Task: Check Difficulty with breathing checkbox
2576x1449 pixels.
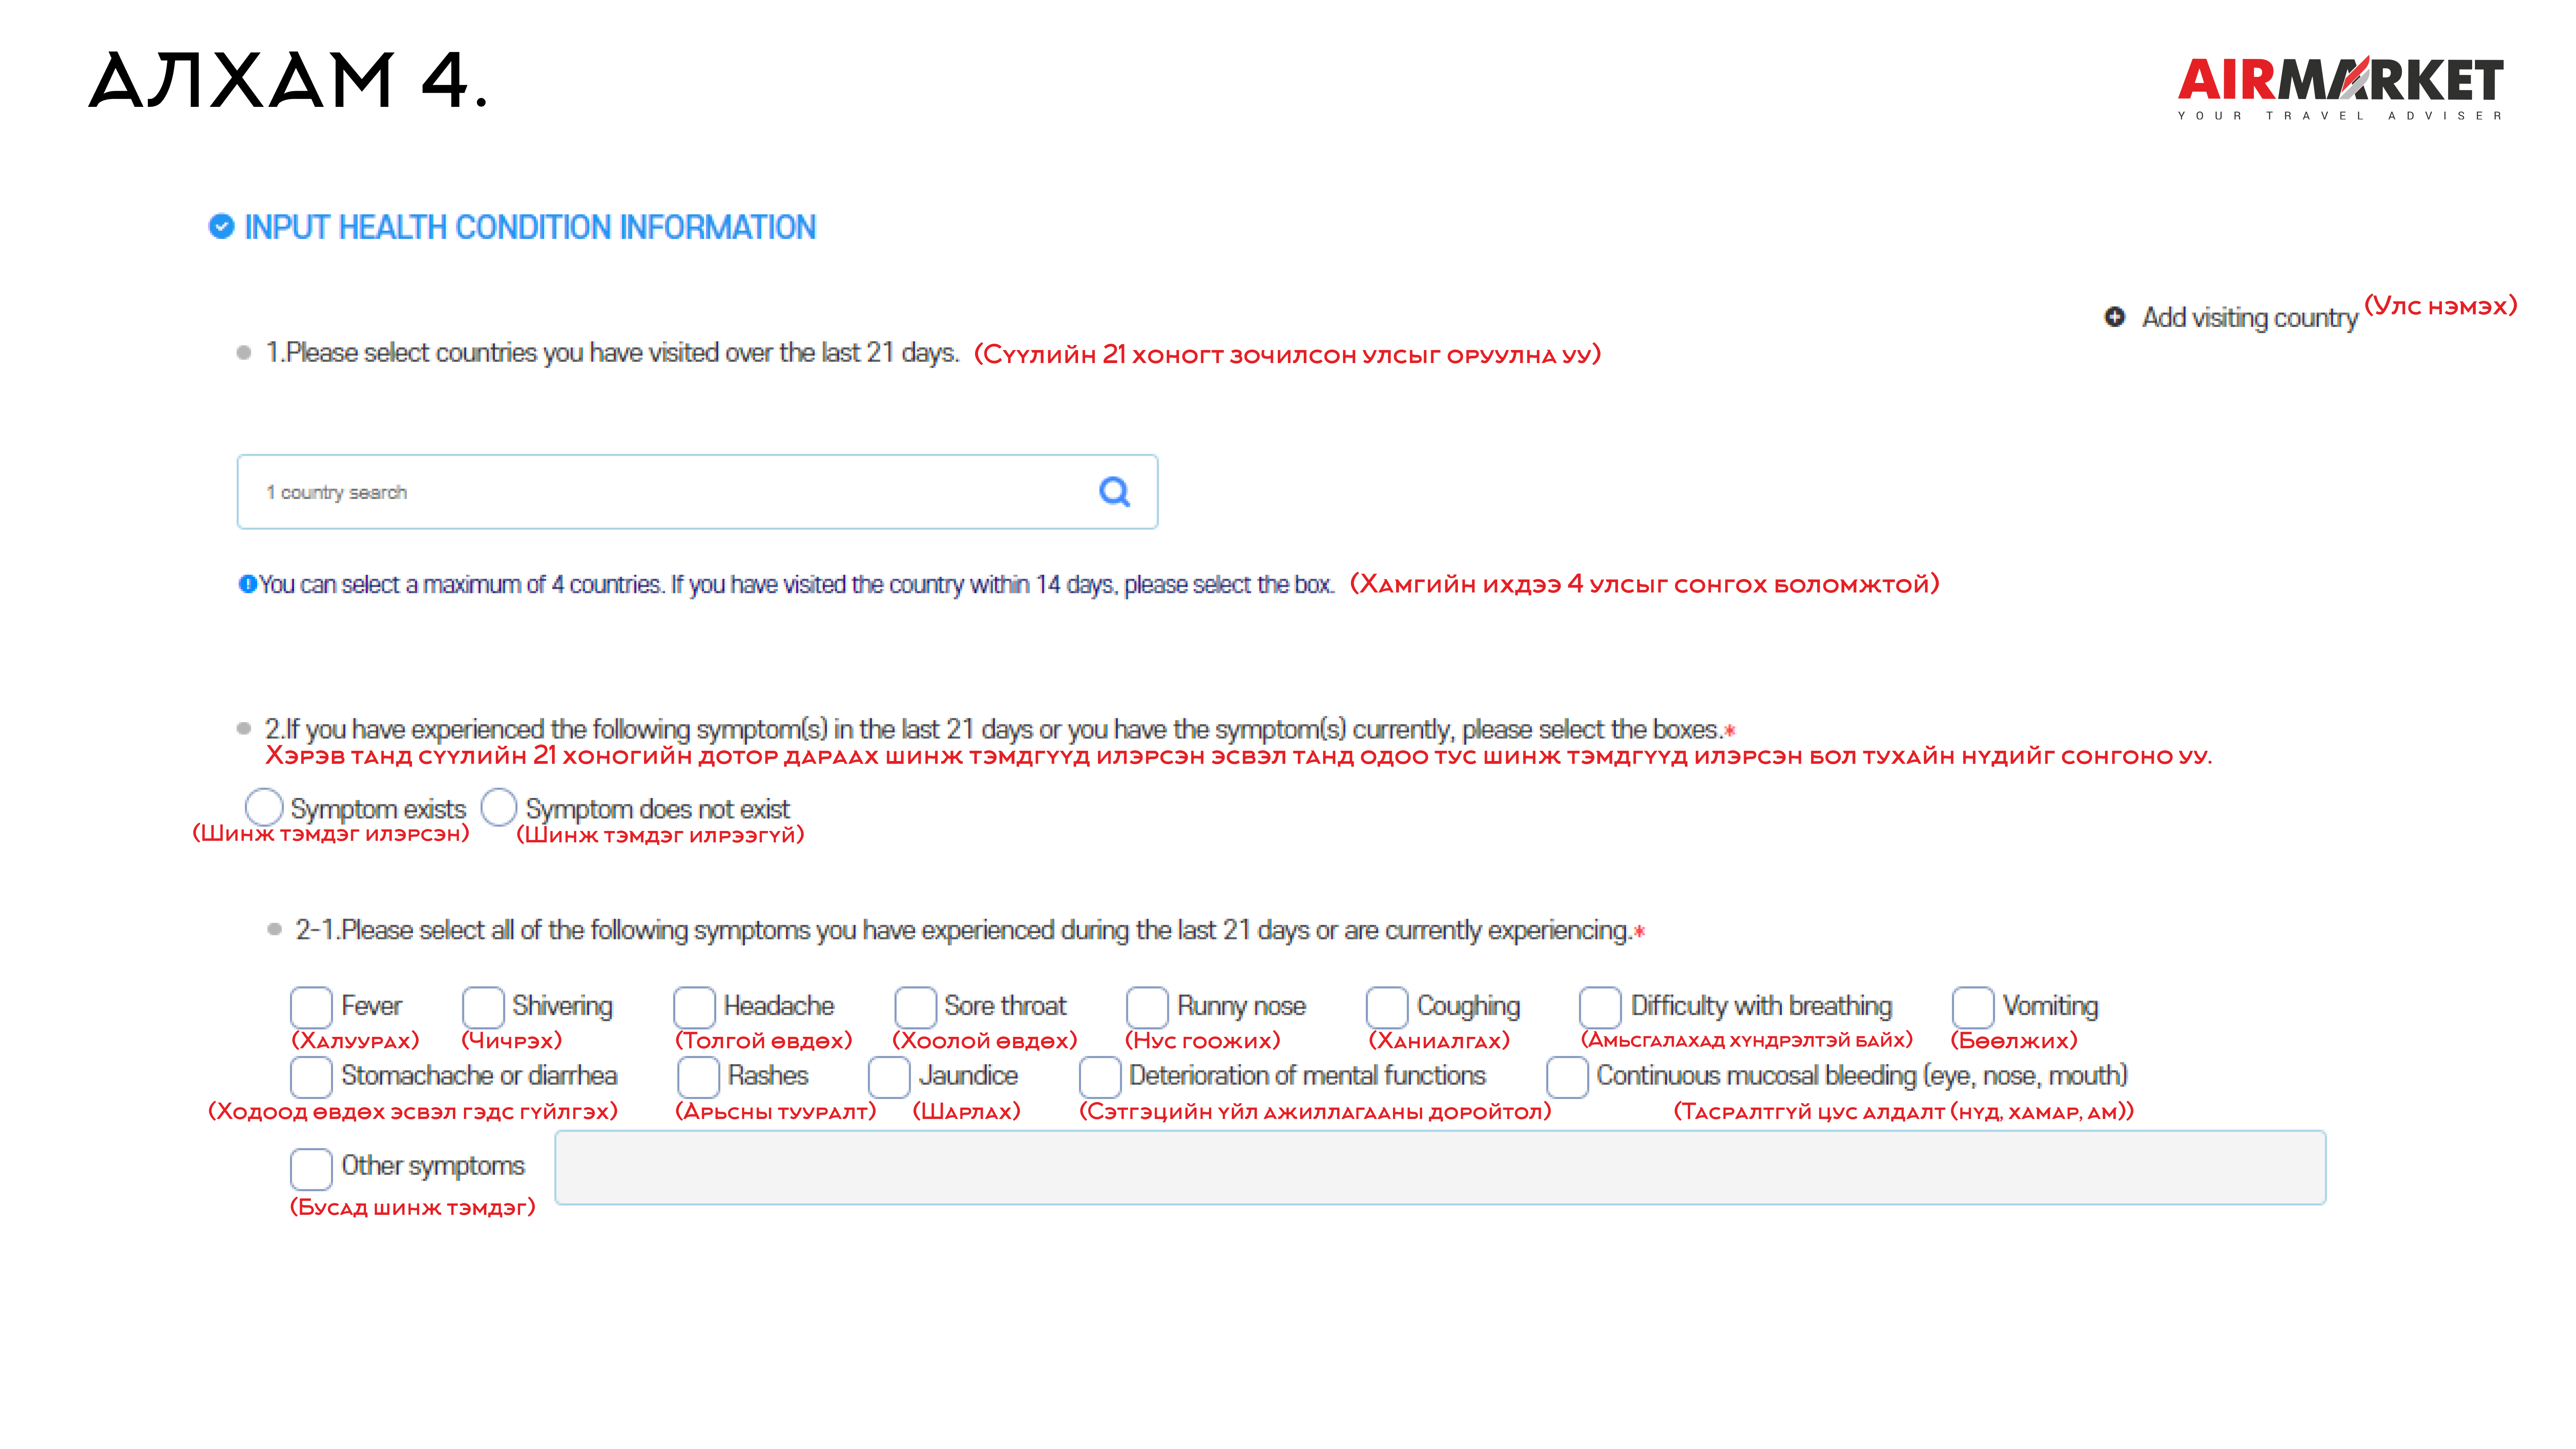Action: tap(1600, 1007)
